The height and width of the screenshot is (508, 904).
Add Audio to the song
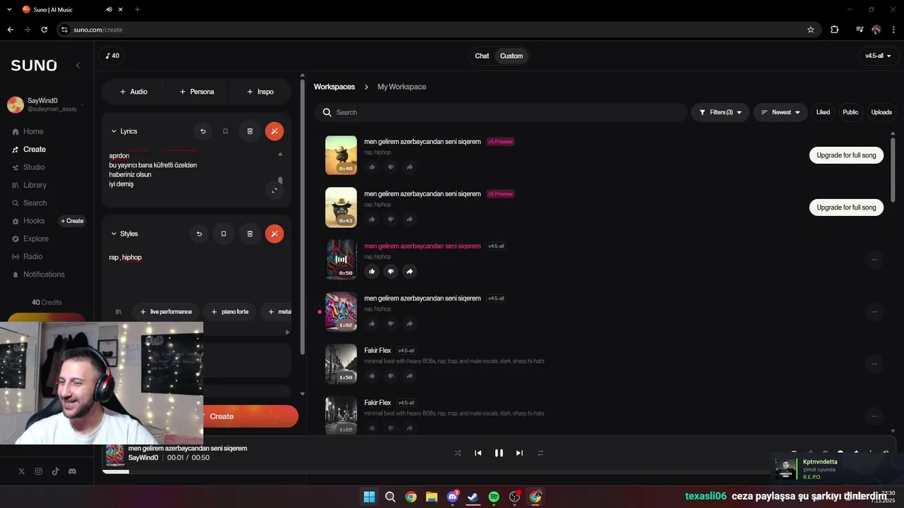(x=133, y=92)
